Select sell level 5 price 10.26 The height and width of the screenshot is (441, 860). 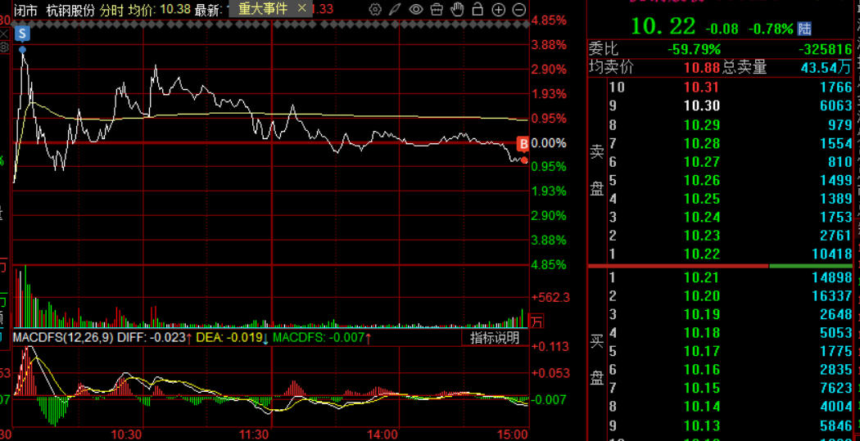[x=701, y=180]
